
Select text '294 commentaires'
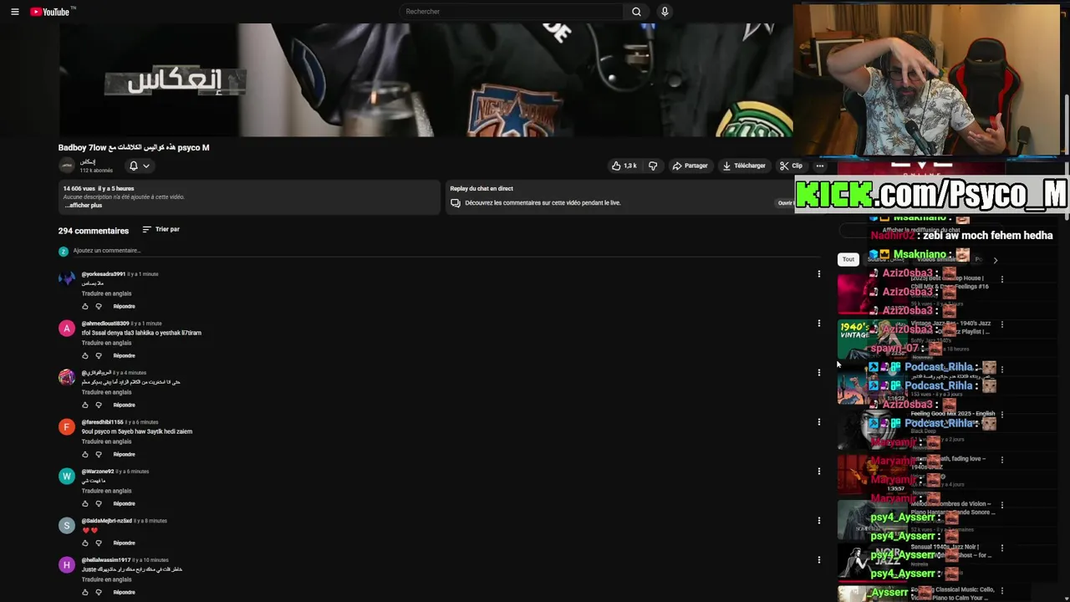(94, 231)
